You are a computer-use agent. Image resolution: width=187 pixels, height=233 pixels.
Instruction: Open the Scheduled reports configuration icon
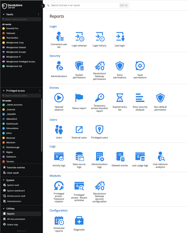[59, 221]
